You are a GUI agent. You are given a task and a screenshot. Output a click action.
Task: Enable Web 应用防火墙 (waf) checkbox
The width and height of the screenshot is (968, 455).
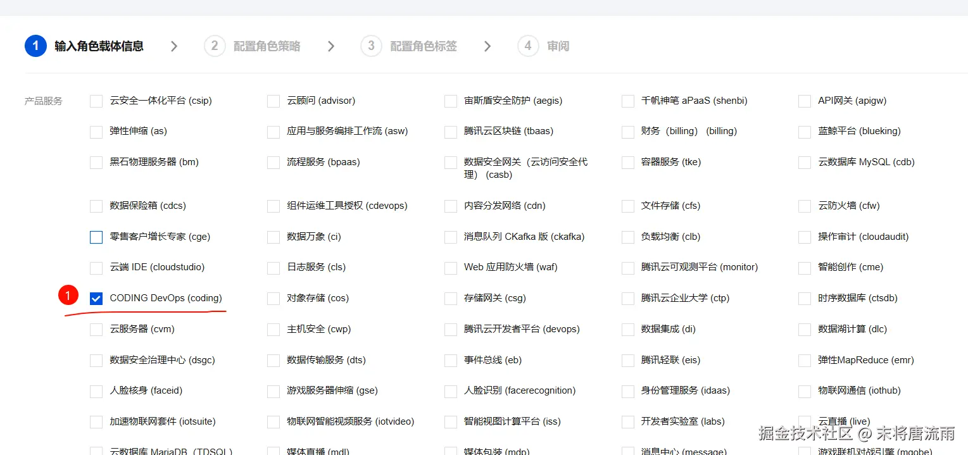click(x=451, y=268)
